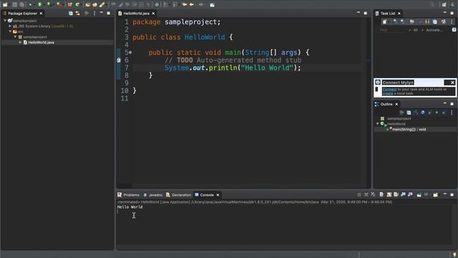Click the tip light bulb in status bar
The width and height of the screenshot is (458, 258).
coord(454,255)
